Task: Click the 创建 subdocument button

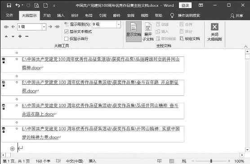Action: [162, 25]
